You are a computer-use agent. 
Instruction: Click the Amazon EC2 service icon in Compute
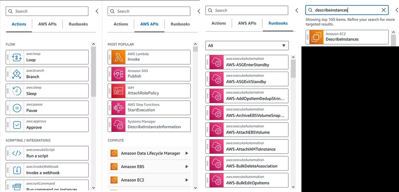coord(114,180)
